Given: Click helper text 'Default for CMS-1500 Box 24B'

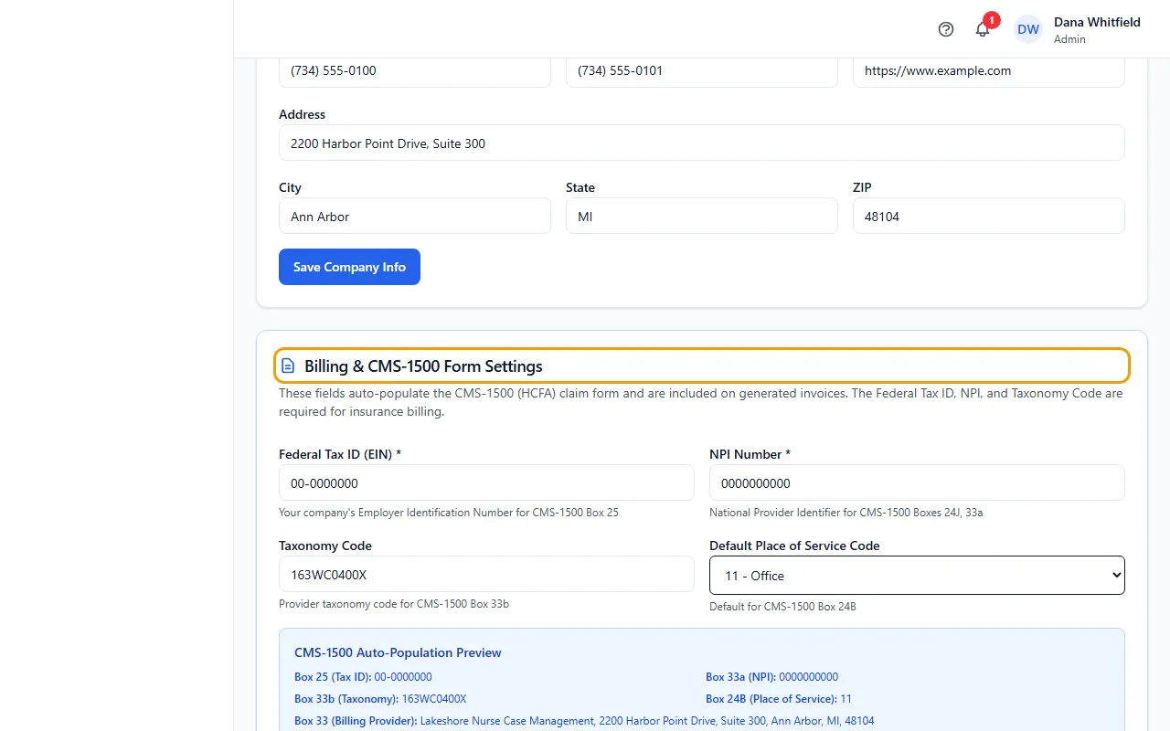Looking at the screenshot, I should click(782, 607).
